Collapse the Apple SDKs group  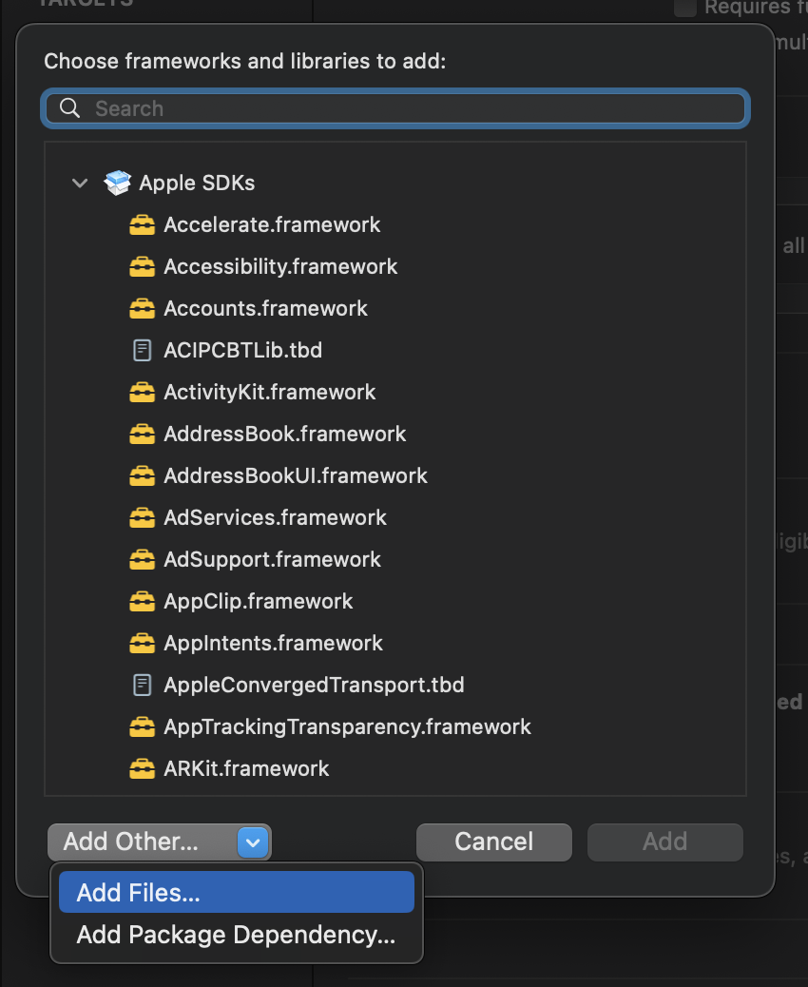(x=80, y=184)
